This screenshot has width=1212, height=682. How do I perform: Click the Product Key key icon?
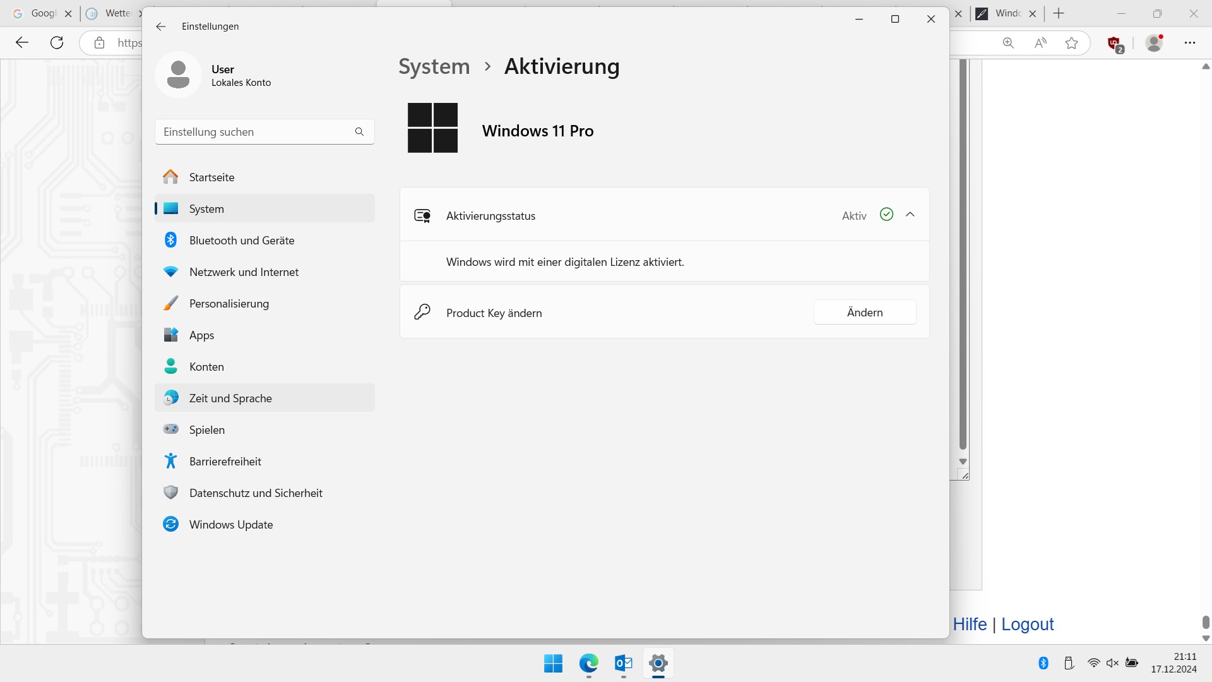coord(422,312)
